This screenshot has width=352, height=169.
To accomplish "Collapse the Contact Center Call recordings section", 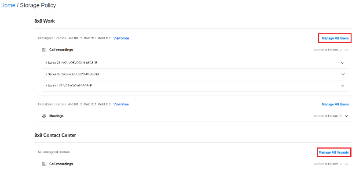I will click(x=346, y=164).
